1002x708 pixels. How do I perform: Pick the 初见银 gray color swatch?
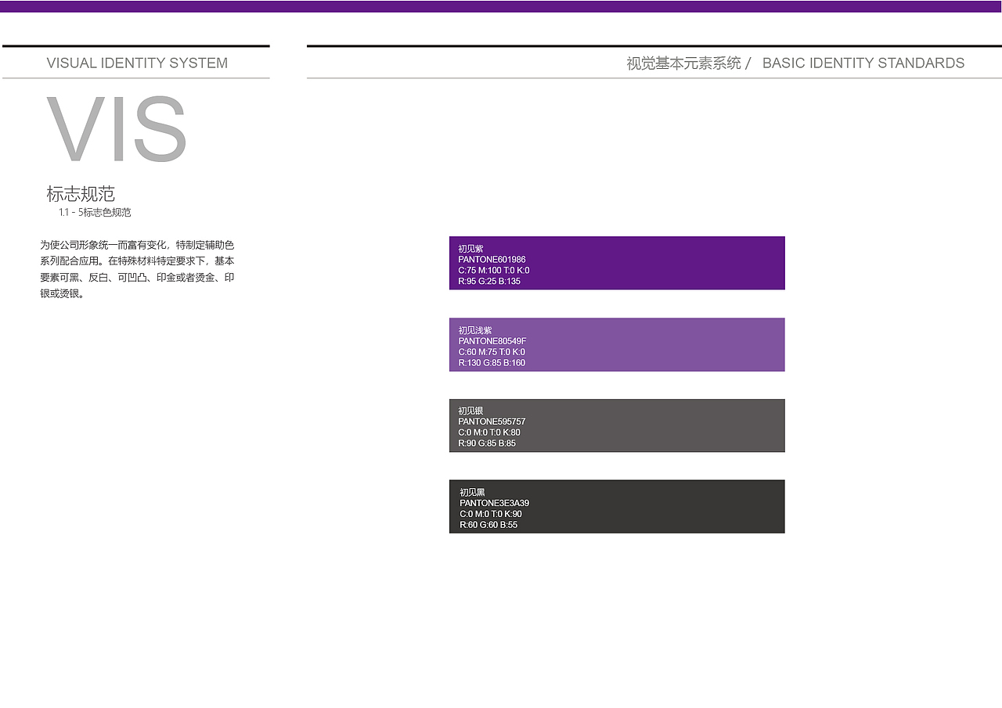617,426
